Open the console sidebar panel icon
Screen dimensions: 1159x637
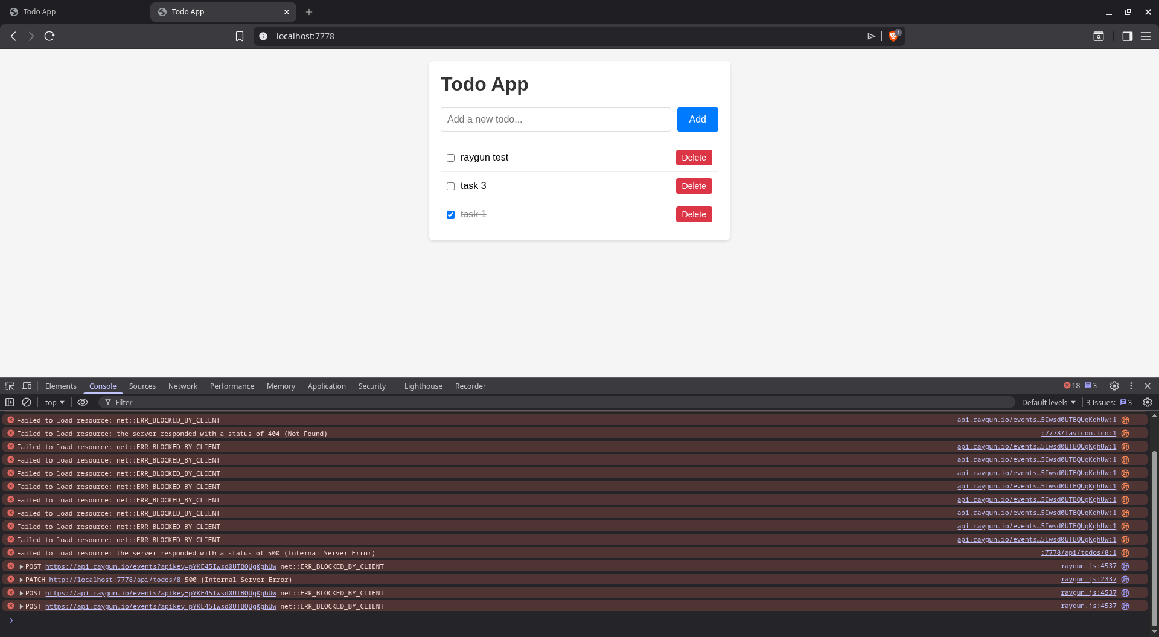[10, 402]
